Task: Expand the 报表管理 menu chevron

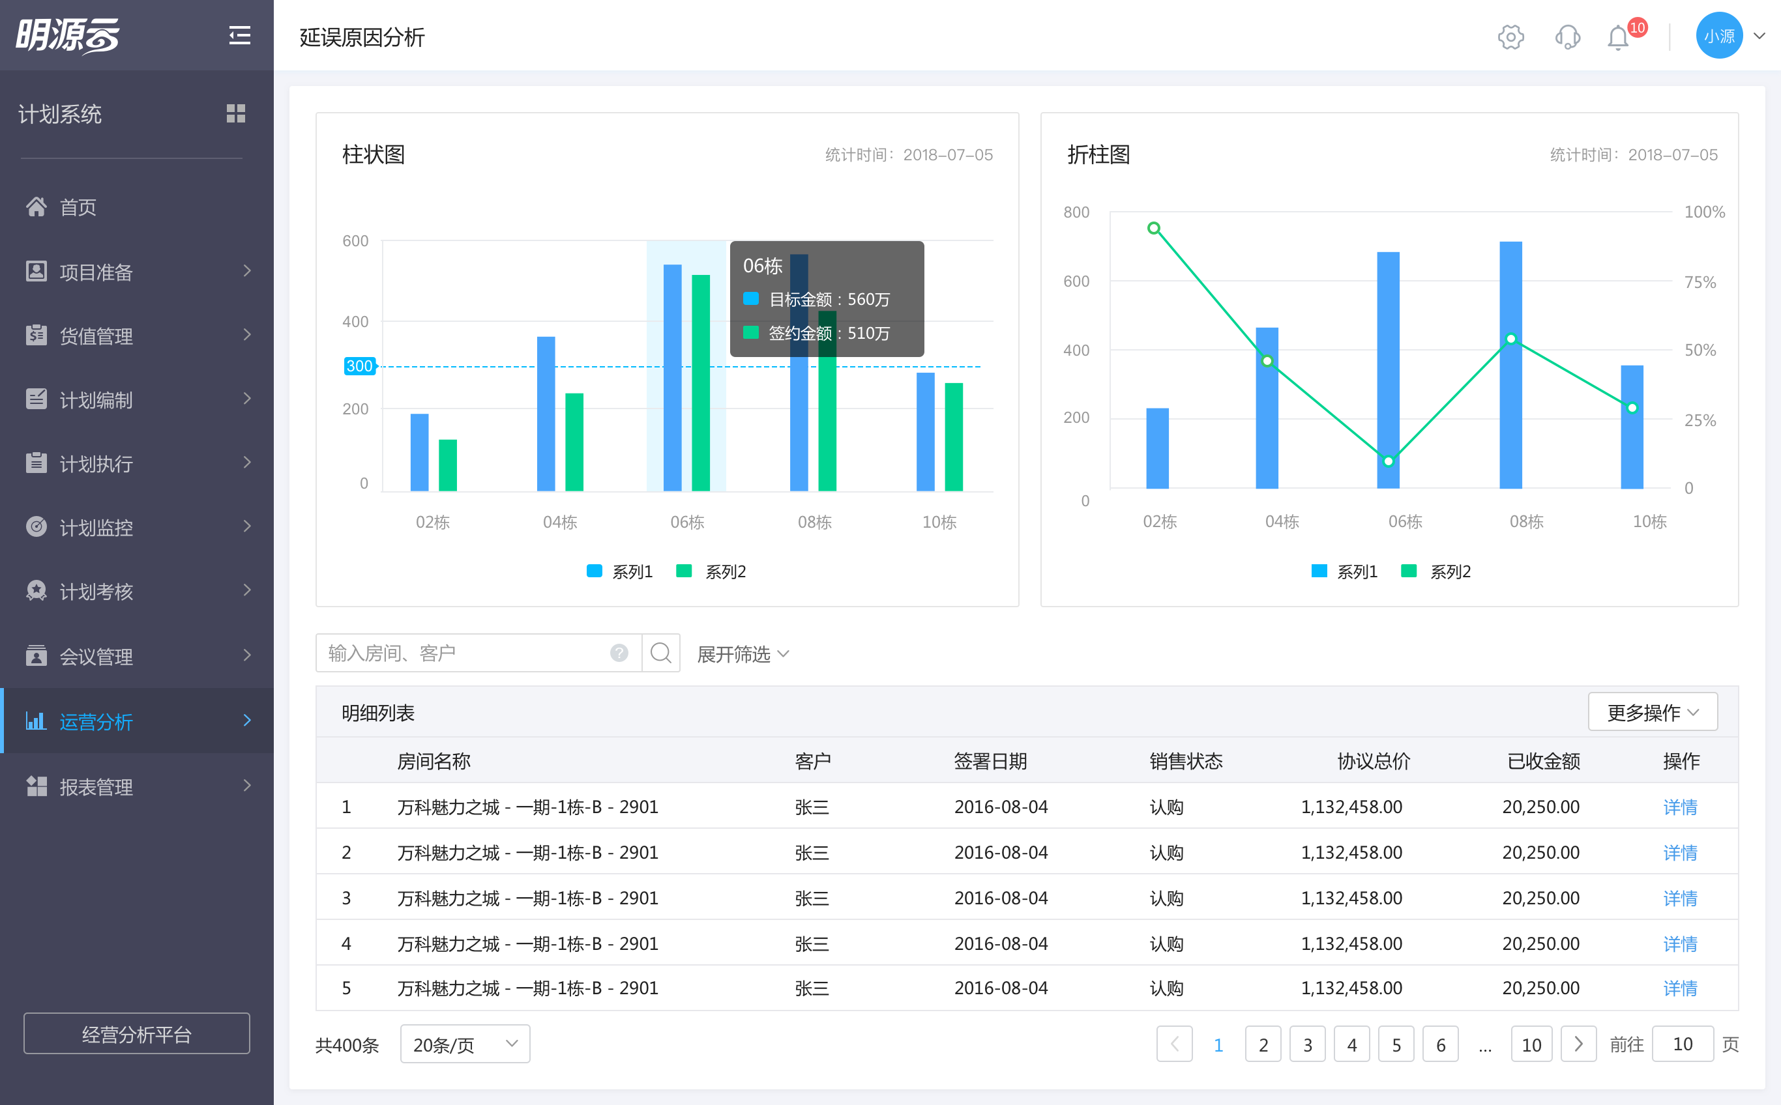Action: tap(247, 786)
